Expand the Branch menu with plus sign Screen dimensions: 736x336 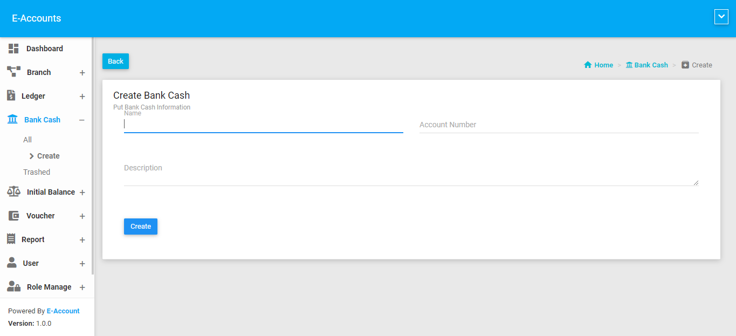click(82, 73)
